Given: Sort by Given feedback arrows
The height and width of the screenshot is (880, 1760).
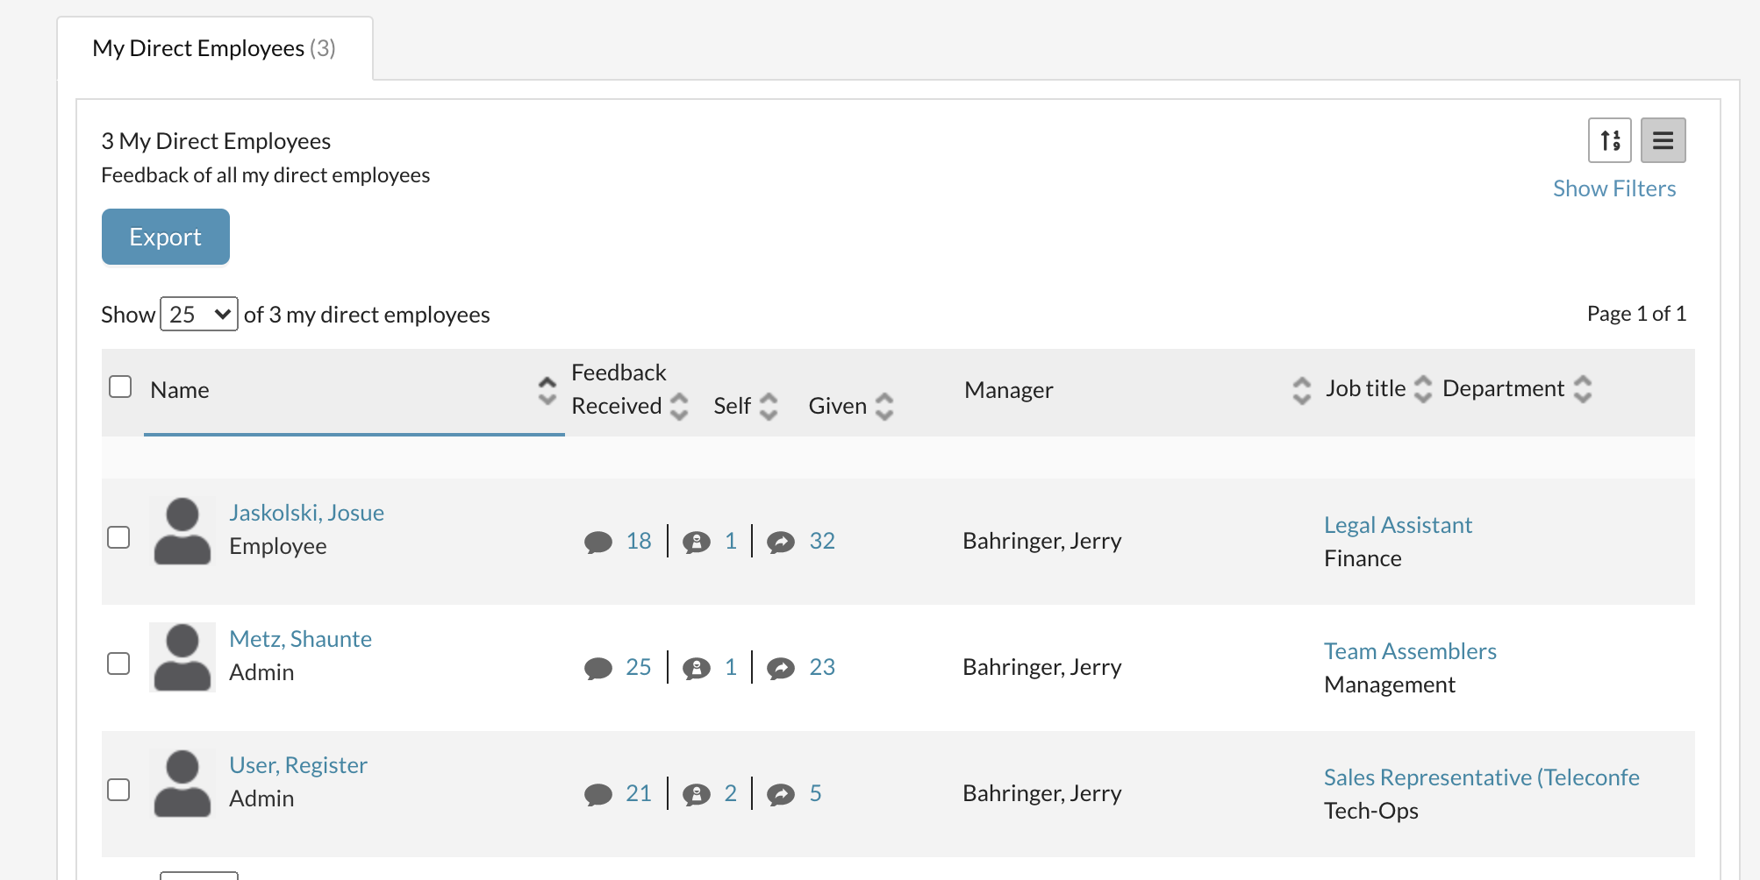Looking at the screenshot, I should click(884, 407).
